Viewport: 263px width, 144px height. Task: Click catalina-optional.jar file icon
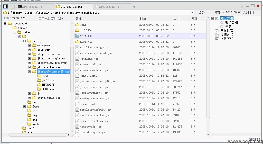point(77,53)
